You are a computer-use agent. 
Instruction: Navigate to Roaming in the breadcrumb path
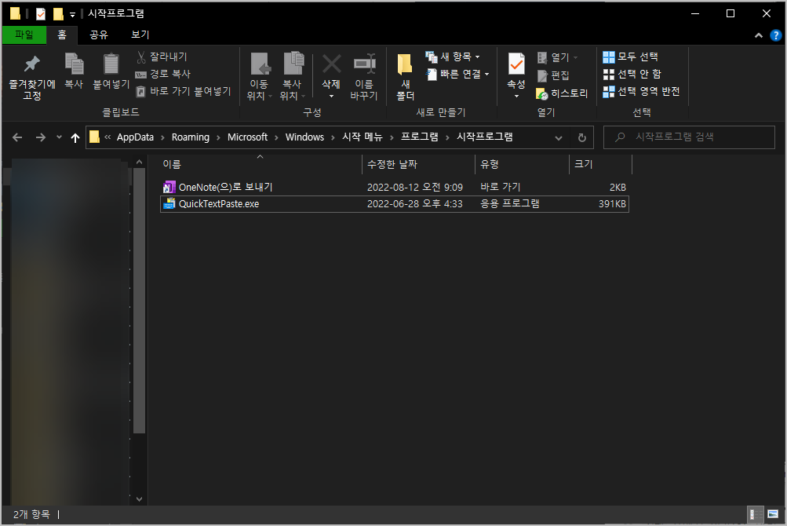189,137
